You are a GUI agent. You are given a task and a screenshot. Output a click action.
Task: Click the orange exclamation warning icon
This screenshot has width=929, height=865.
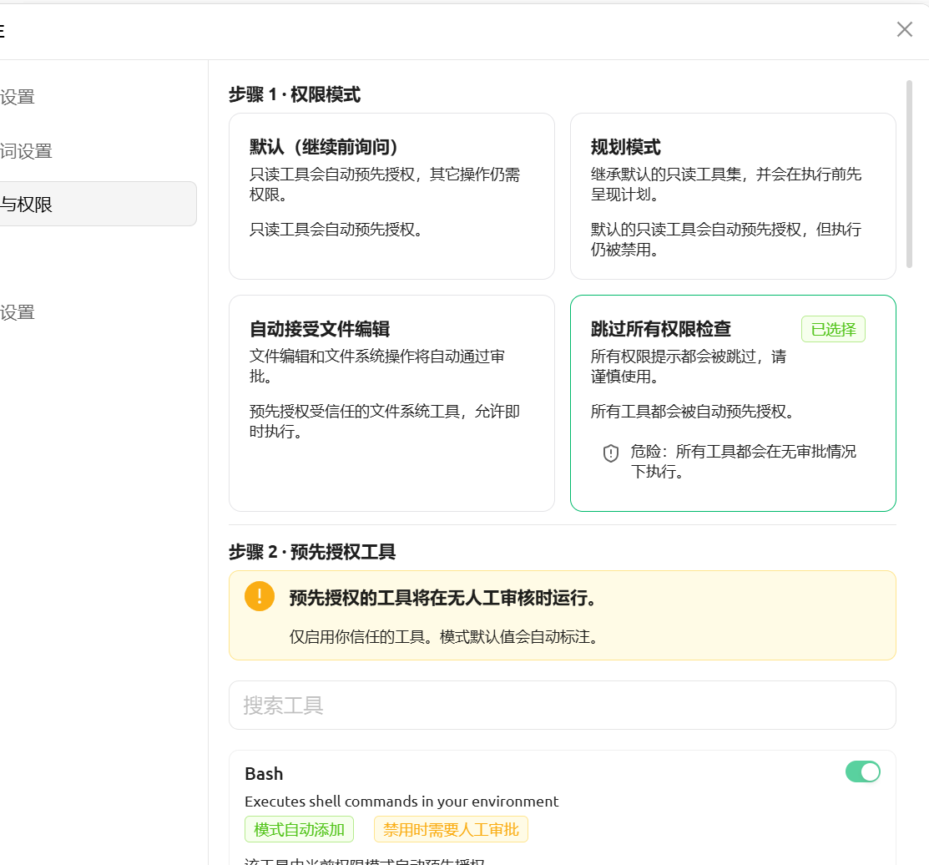[x=260, y=596]
